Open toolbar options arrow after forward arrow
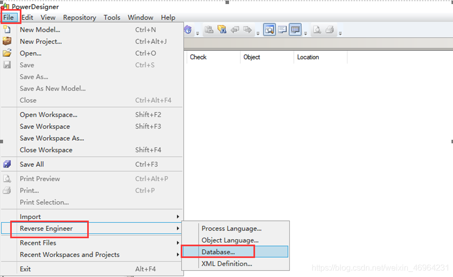This screenshot has height=277, width=453. pos(258,33)
